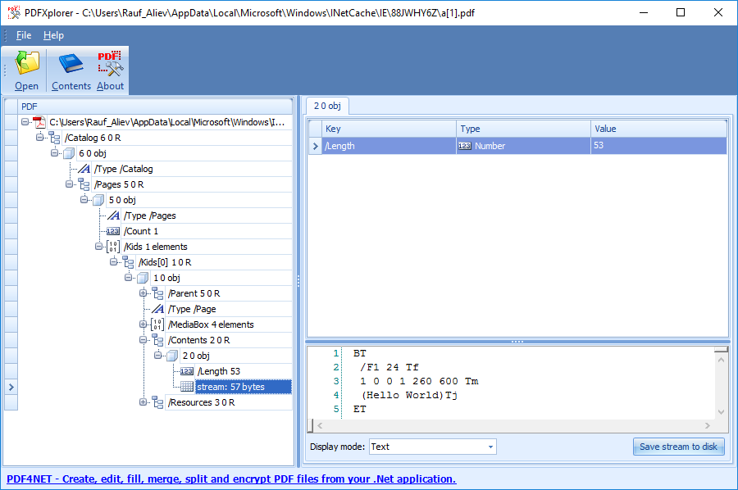Expand the /Parent 5 0 R node
Image resolution: width=738 pixels, height=490 pixels.
click(x=143, y=293)
